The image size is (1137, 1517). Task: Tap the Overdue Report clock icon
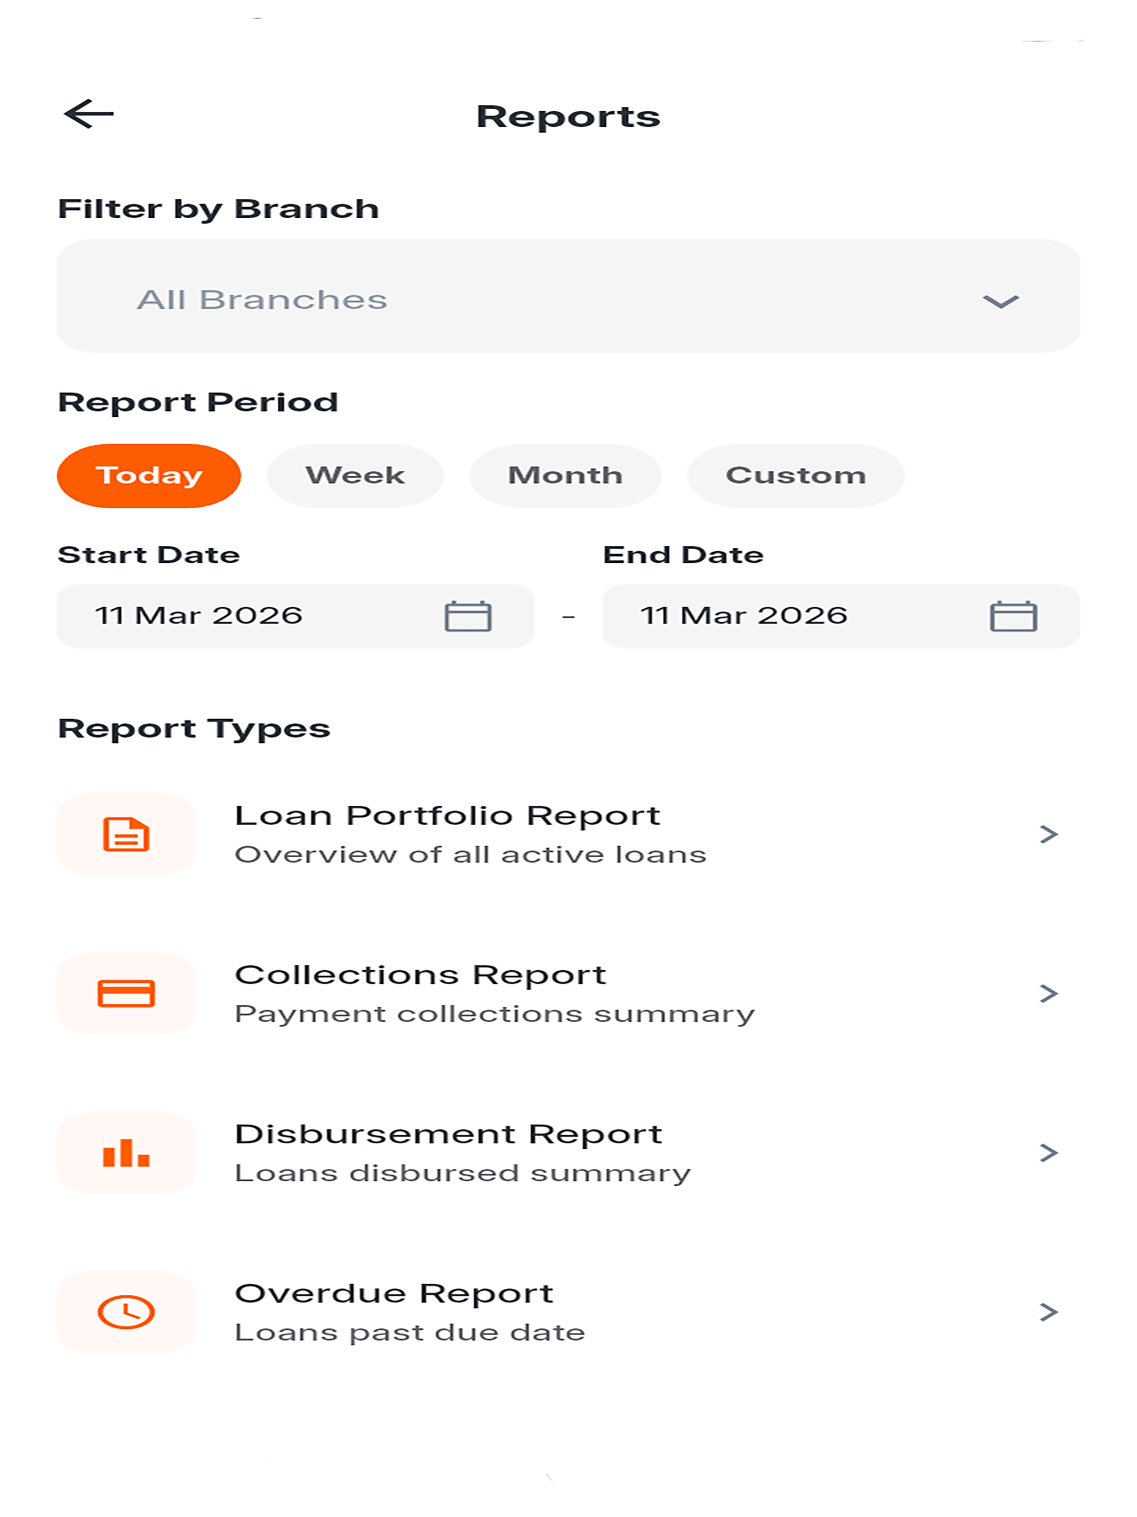pos(126,1312)
